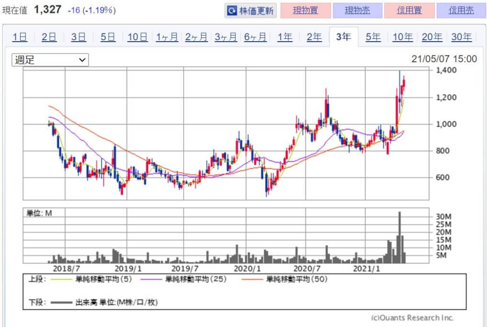
Task: Click the 2021/1 date axis label
Action: point(367,269)
